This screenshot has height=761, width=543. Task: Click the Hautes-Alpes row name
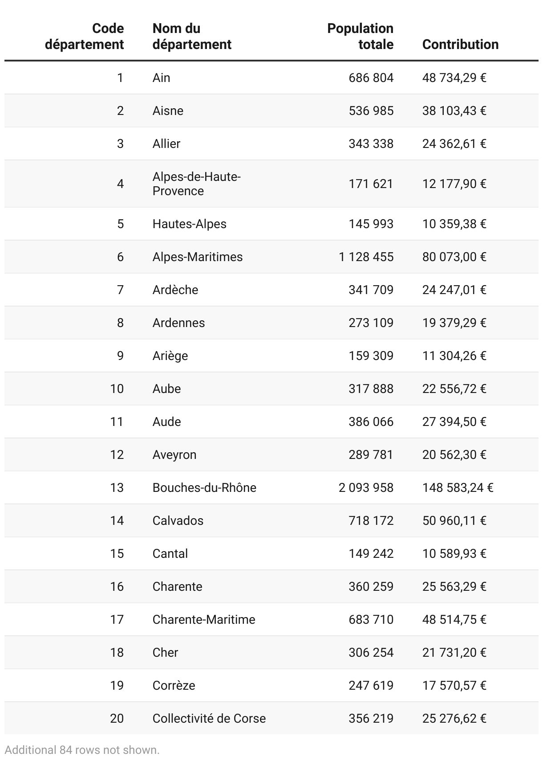click(189, 224)
